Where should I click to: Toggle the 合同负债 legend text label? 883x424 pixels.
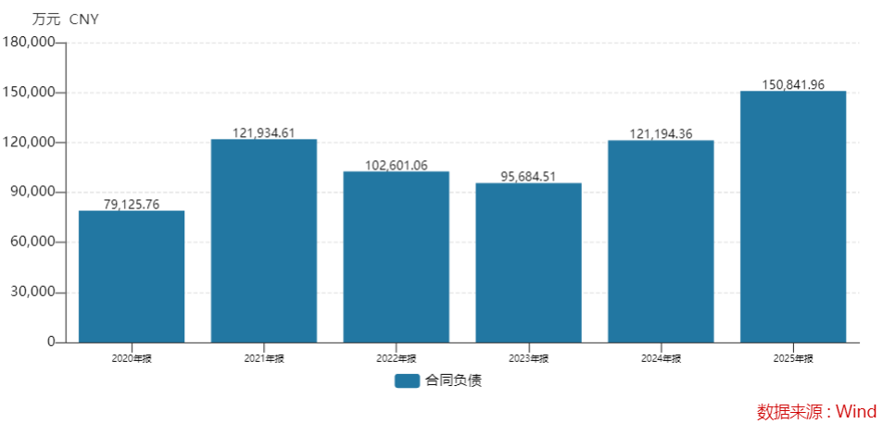[453, 380]
